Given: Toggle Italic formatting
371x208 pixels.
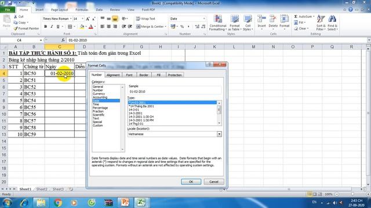Looking at the screenshot, I should 52,27.
